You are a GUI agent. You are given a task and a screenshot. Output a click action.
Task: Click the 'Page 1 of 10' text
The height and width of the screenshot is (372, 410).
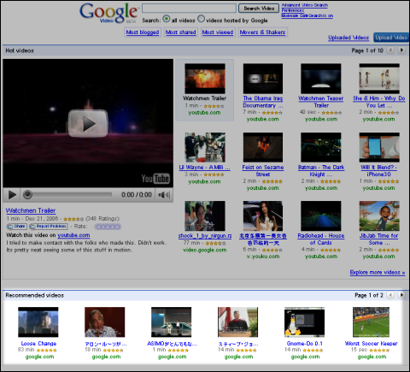click(x=367, y=50)
